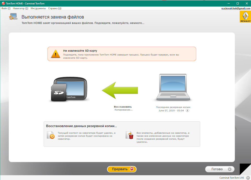Click the file replacement header icon
251x180 pixels.
pos(13,16)
